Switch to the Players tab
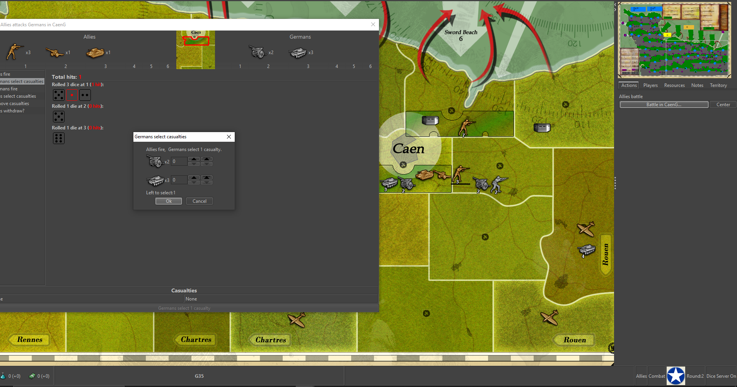 click(650, 85)
